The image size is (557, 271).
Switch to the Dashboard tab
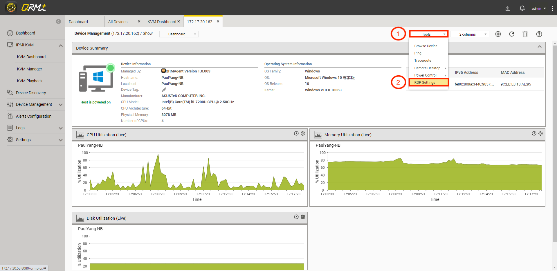(78, 22)
